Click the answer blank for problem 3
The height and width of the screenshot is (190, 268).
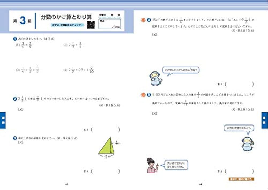pos(106,171)
